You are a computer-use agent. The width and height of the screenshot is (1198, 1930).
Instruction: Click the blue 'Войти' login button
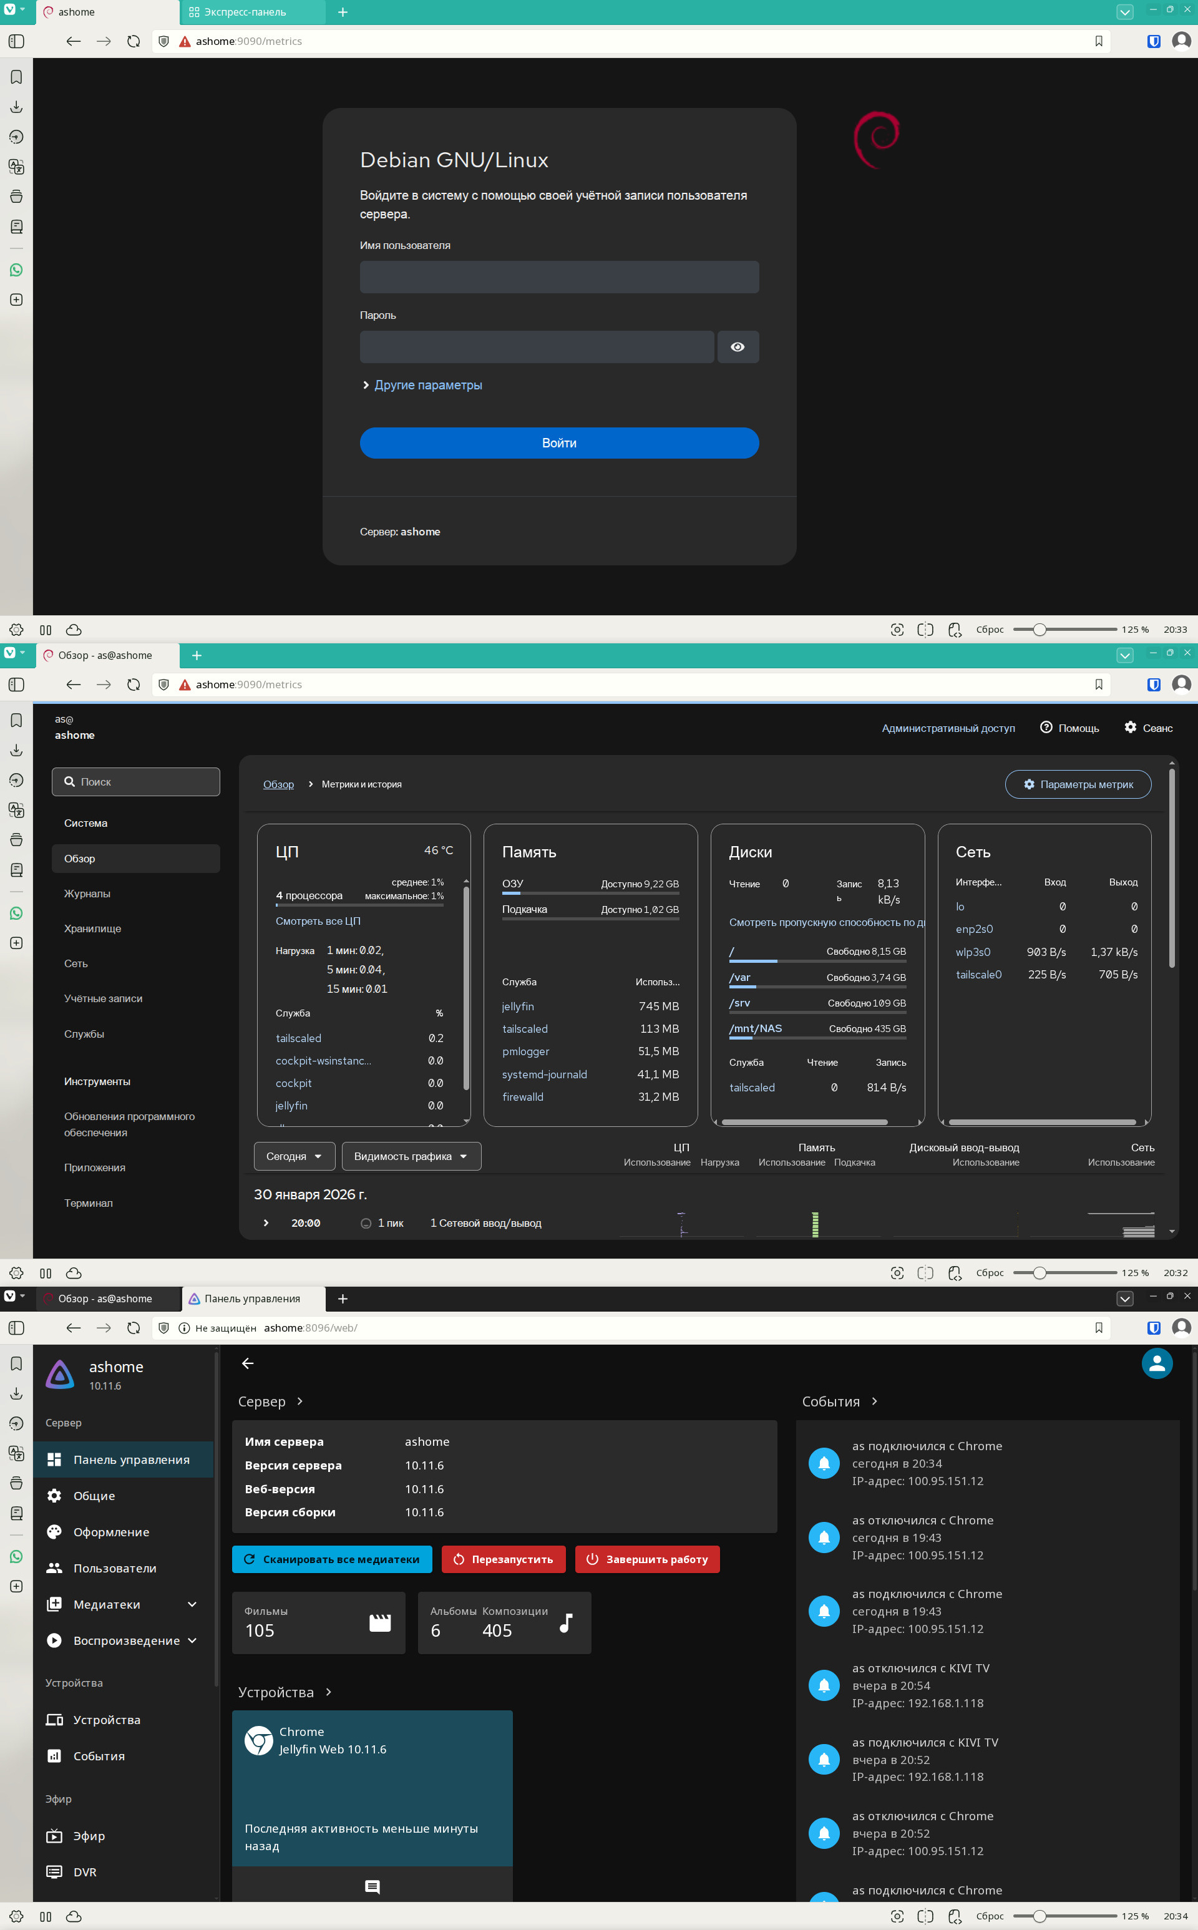tap(558, 443)
